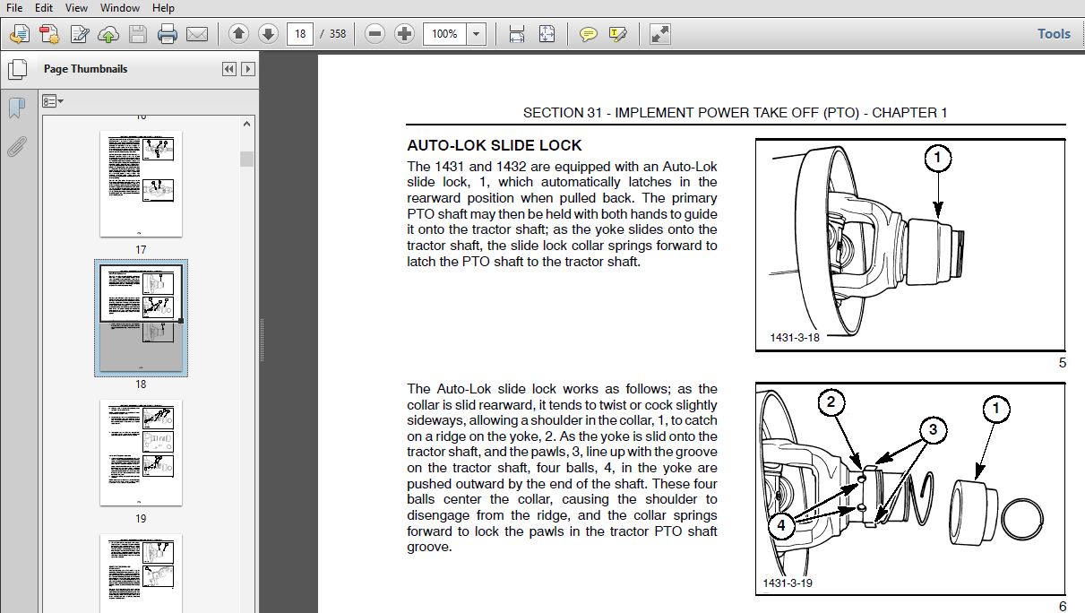The height and width of the screenshot is (613, 1085).
Task: Click the Save floppy disk icon
Action: (x=137, y=34)
